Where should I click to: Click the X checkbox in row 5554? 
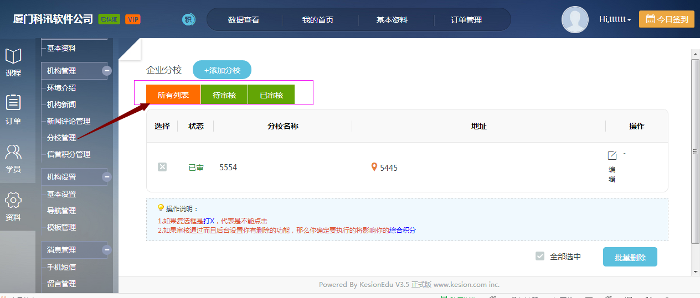[162, 167]
